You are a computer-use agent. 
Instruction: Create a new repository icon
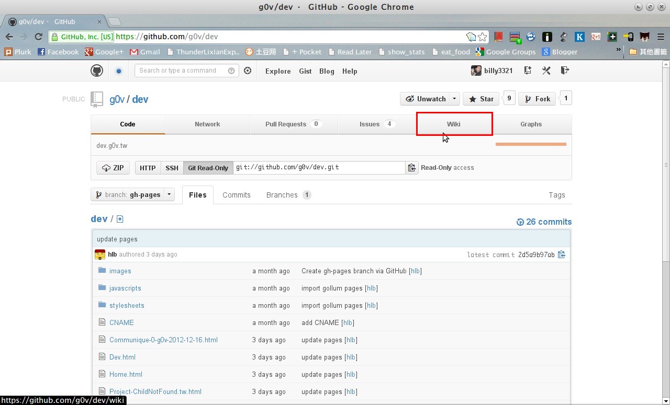point(528,71)
